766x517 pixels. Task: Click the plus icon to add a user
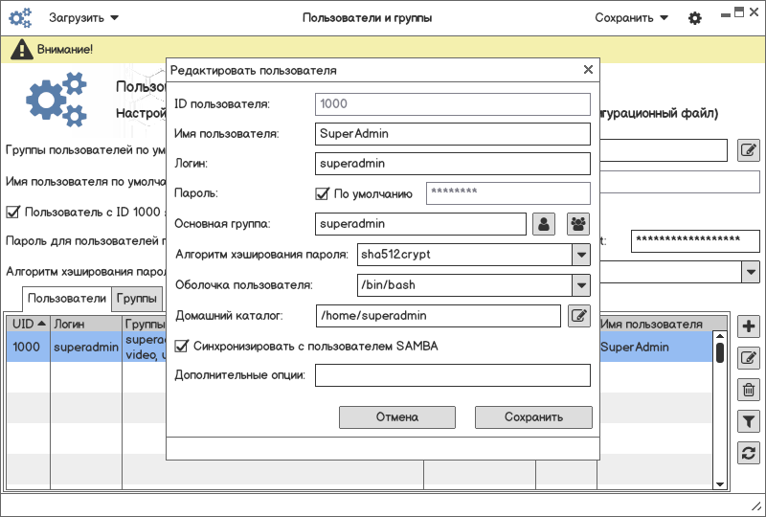pyautogui.click(x=749, y=326)
